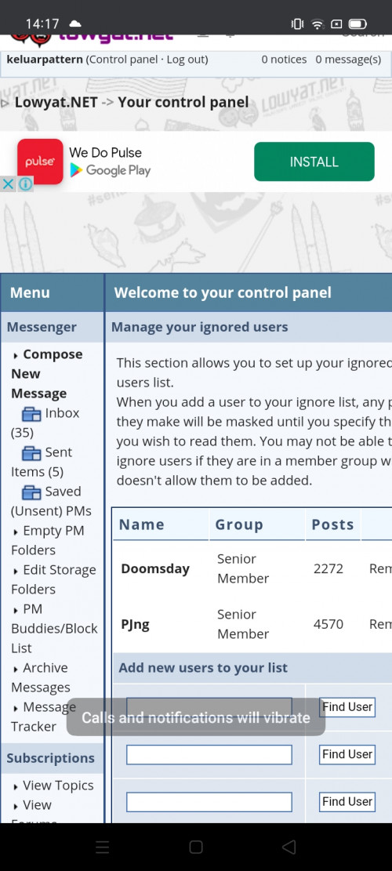Viewport: 392px width, 871px height.
Task: Open Edit Storage Folders menu item
Action: [x=53, y=579]
